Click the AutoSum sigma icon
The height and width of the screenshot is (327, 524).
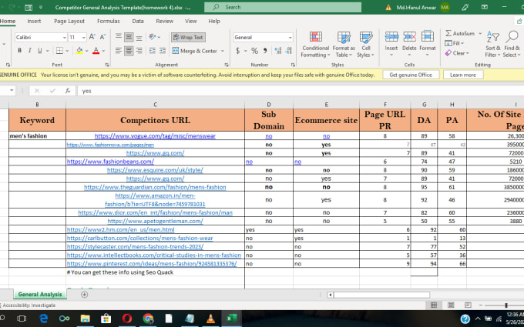[x=448, y=33]
